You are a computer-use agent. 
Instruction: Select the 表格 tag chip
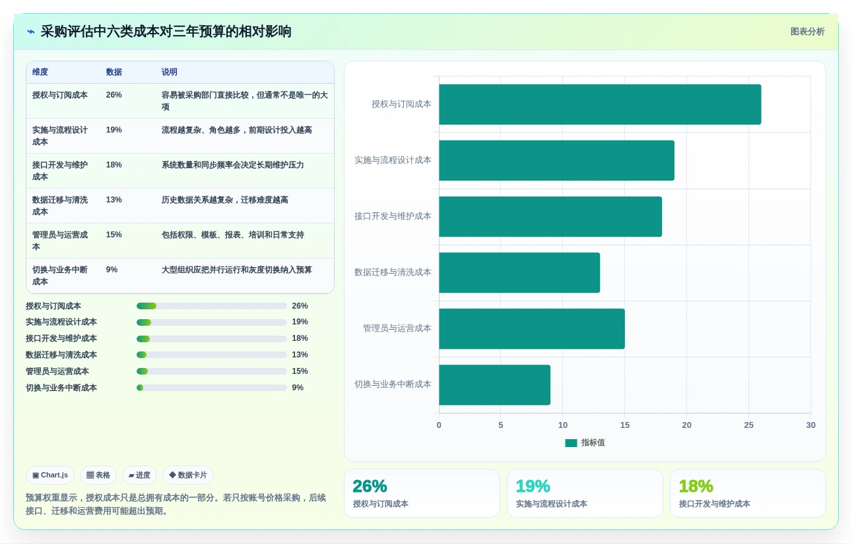98,475
